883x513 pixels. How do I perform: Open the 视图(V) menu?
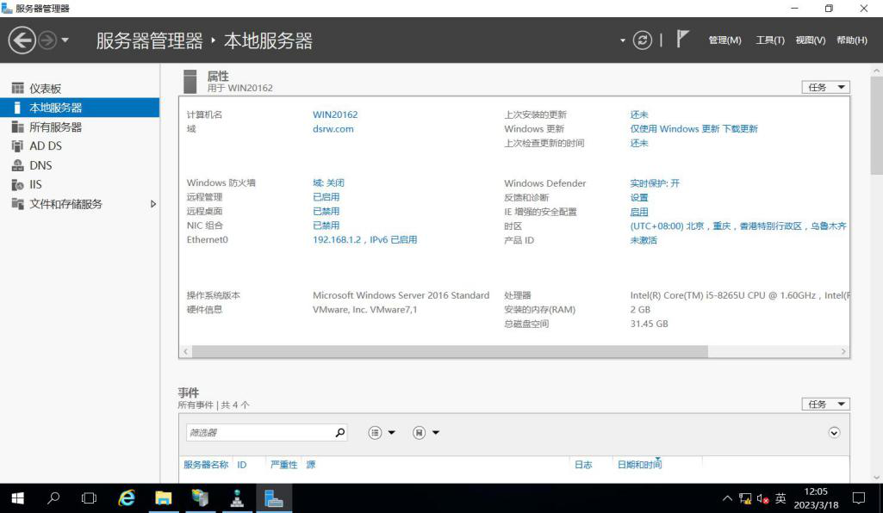click(x=811, y=40)
